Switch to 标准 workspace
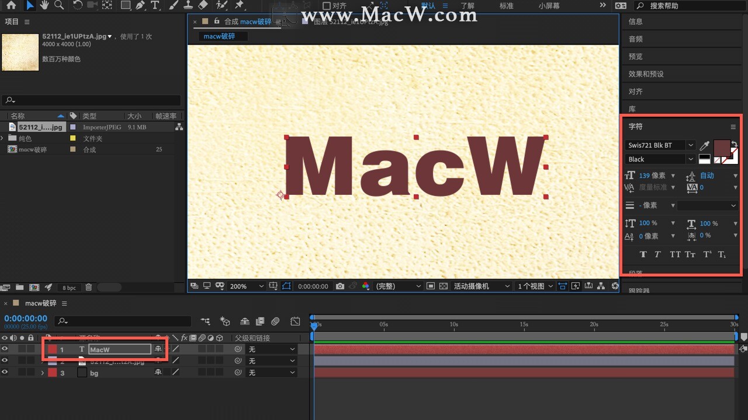Image resolution: width=748 pixels, height=420 pixels. [506, 6]
